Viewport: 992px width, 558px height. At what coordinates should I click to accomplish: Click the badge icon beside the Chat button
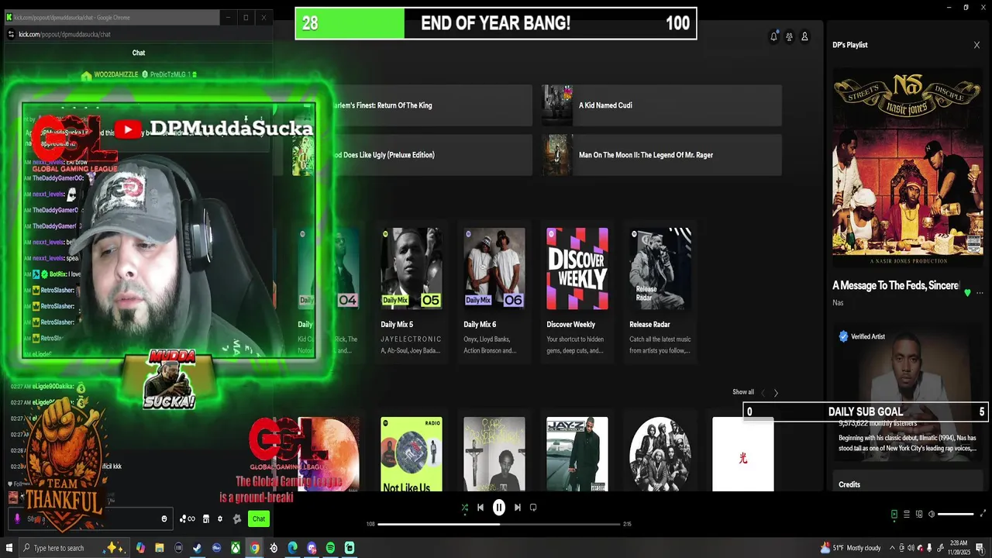tap(237, 519)
